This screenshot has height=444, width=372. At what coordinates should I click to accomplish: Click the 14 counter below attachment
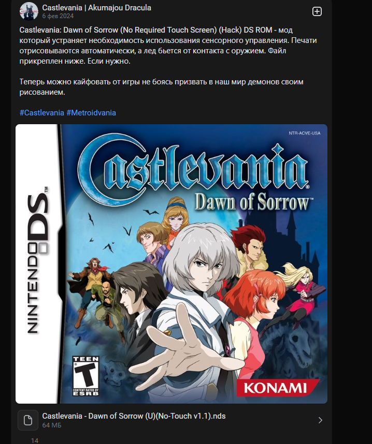point(35,440)
